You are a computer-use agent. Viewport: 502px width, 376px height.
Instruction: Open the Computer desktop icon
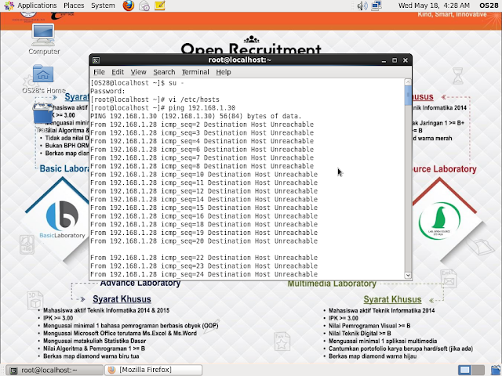tap(44, 39)
